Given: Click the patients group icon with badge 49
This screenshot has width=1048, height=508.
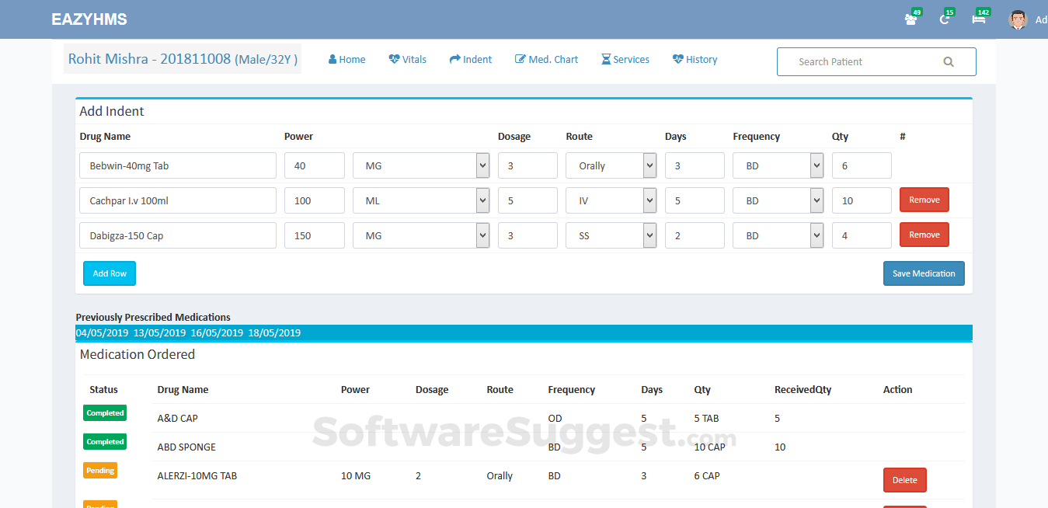Looking at the screenshot, I should click(x=910, y=19).
